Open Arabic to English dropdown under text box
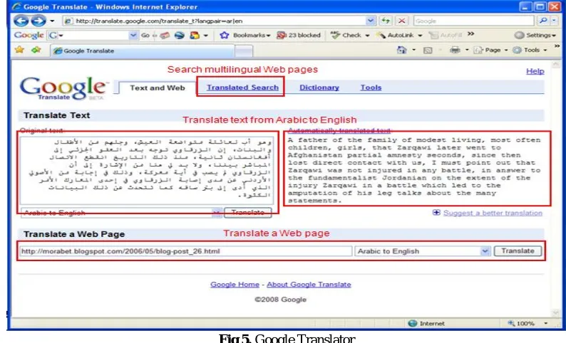 tap(121, 213)
